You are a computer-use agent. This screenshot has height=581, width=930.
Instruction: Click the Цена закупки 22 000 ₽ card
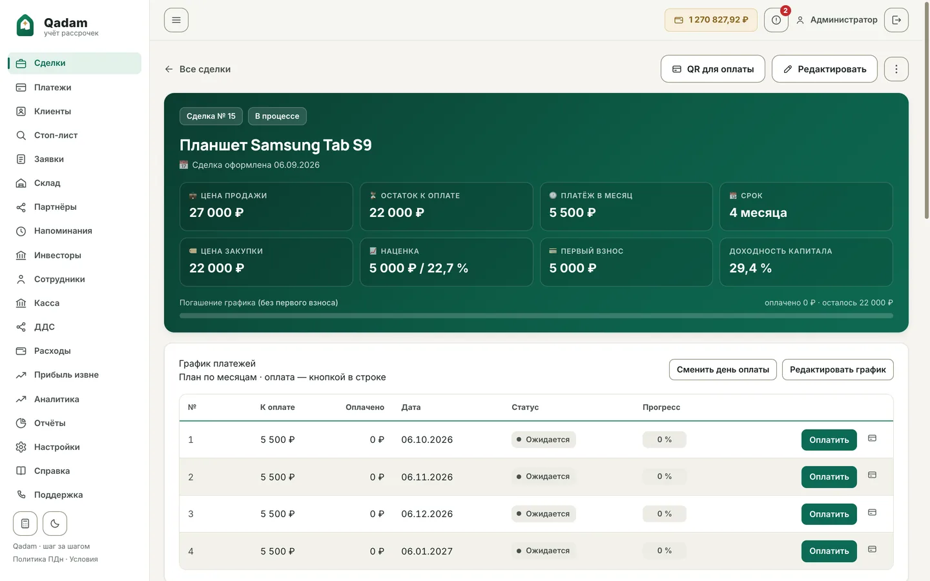click(x=266, y=262)
